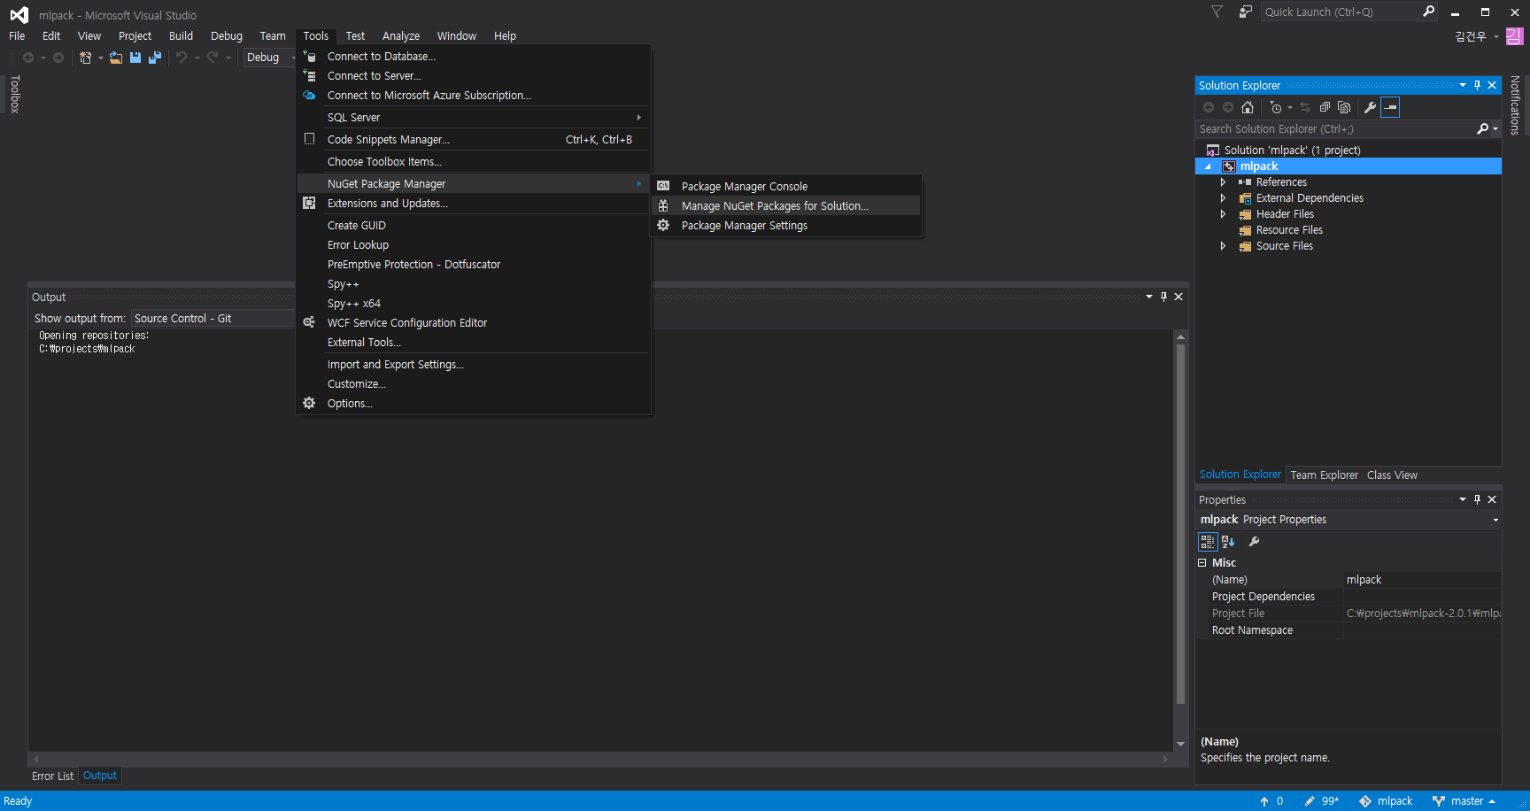
Task: Open the Show output from dropdown
Action: tap(212, 319)
